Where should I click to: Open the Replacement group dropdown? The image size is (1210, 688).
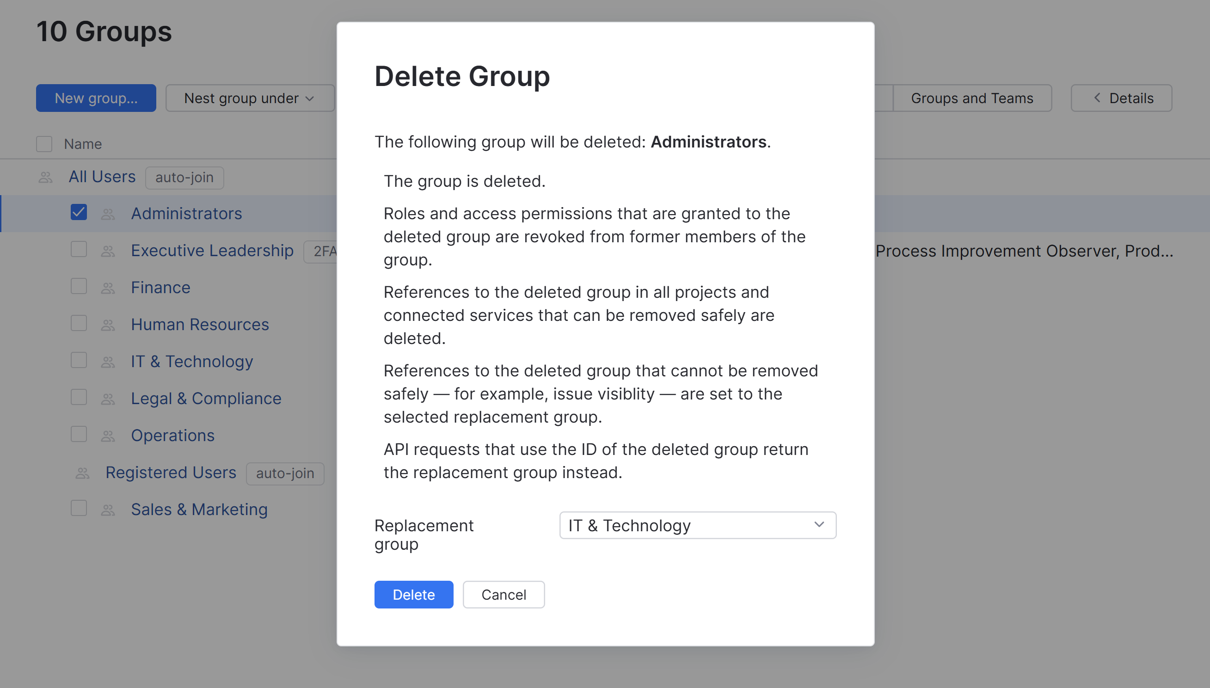point(698,525)
